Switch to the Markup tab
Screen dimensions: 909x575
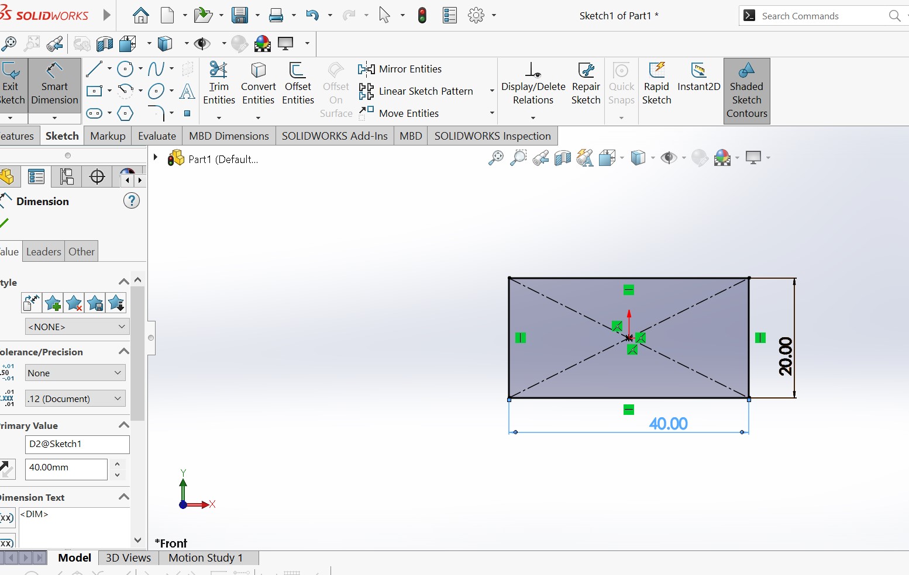tap(108, 136)
